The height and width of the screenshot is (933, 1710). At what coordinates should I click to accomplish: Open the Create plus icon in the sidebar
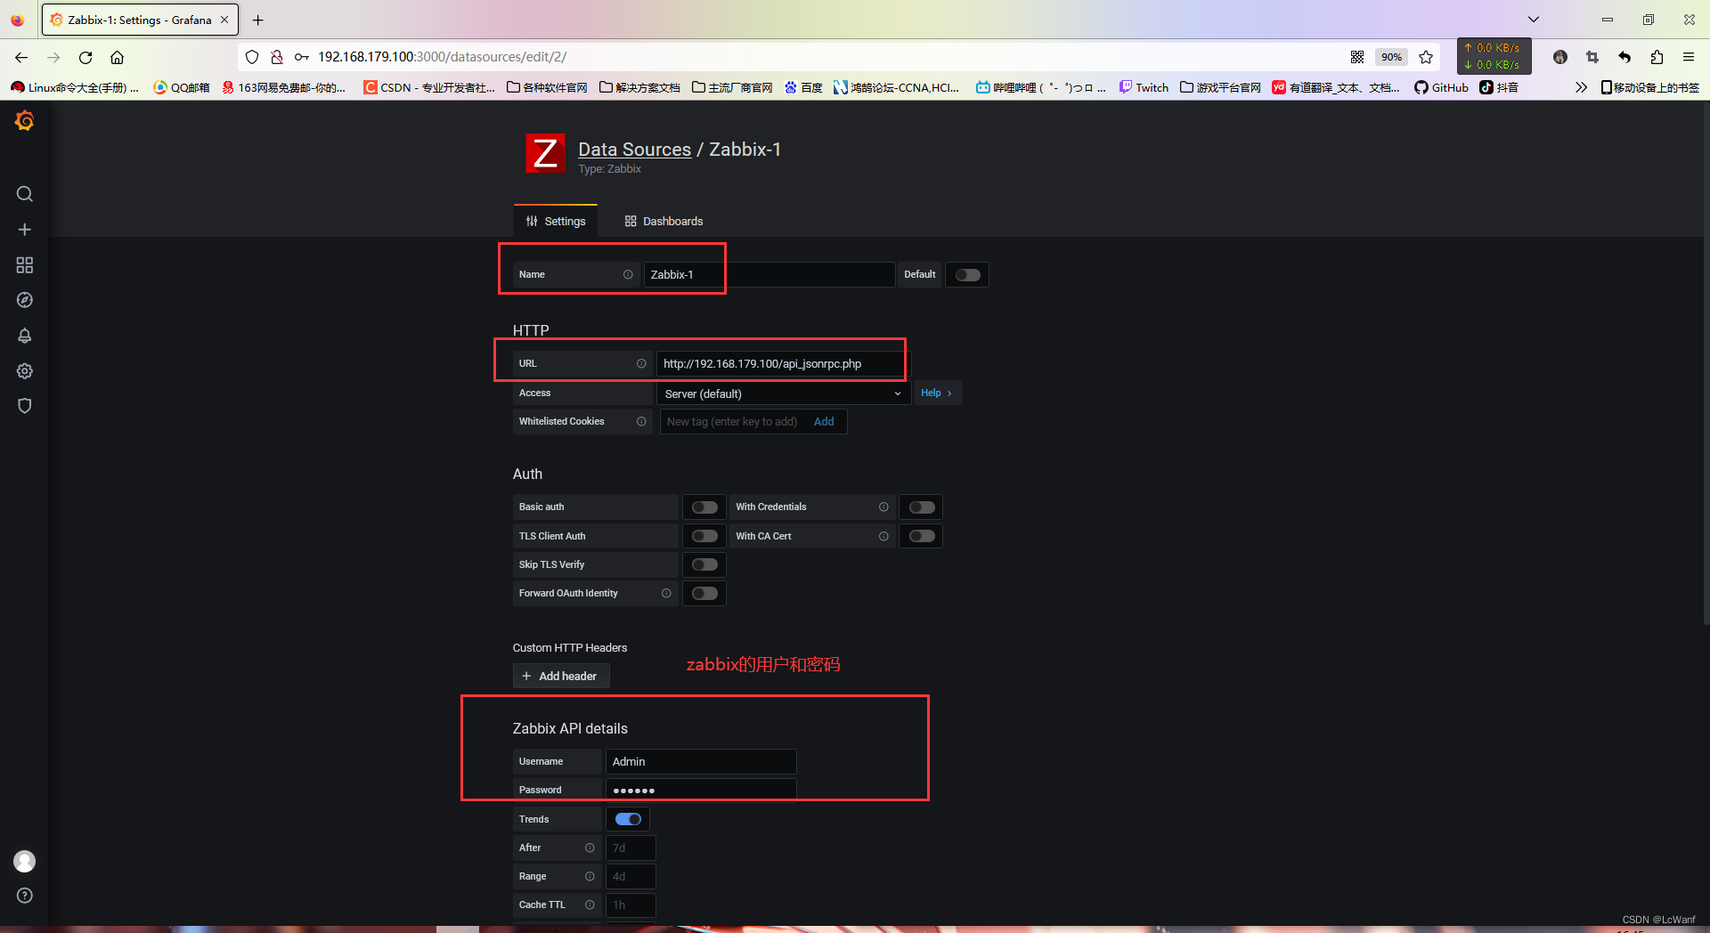coord(25,230)
